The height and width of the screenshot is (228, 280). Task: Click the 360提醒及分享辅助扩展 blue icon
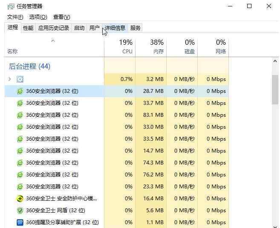pos(20,222)
